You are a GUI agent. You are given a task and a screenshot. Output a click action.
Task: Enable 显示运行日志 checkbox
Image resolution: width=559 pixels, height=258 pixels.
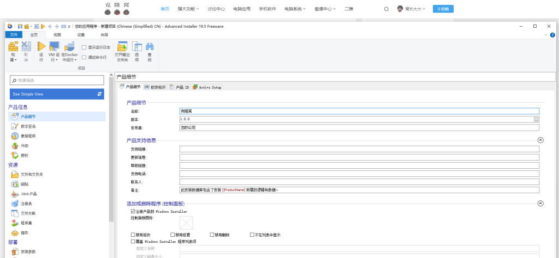click(84, 47)
